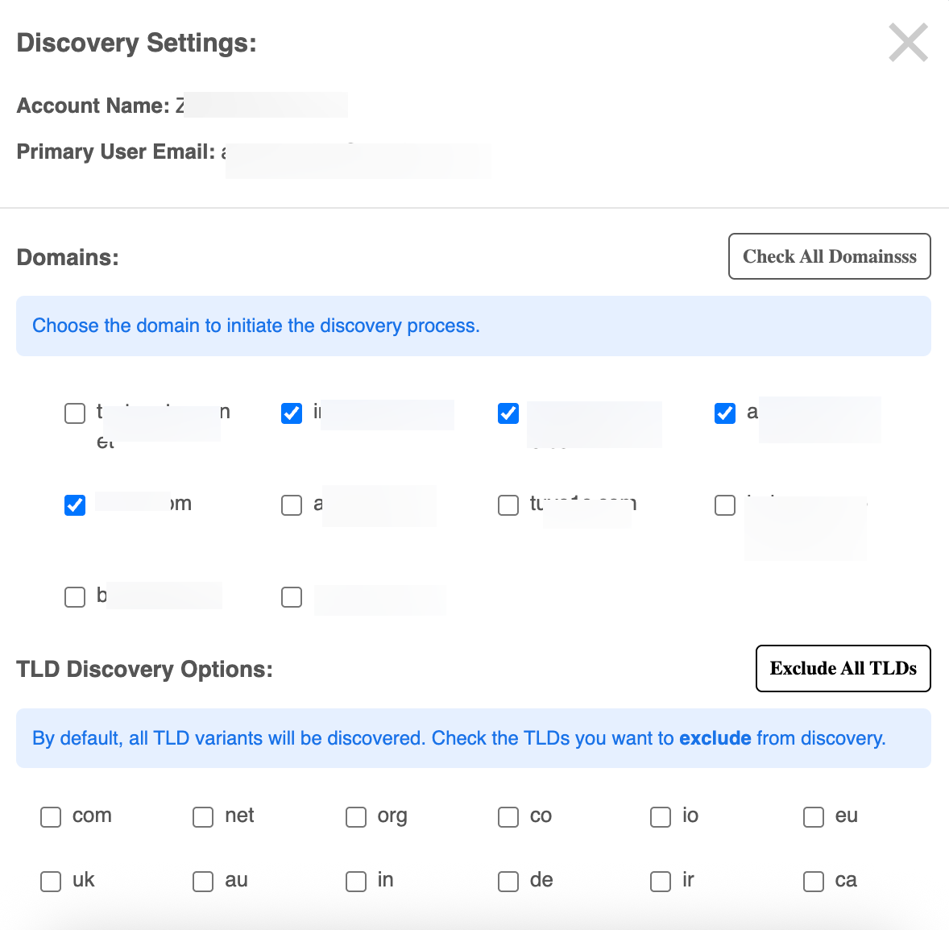The height and width of the screenshot is (930, 949).
Task: Check the domain checkbox starting with "b"
Action: pyautogui.click(x=75, y=597)
